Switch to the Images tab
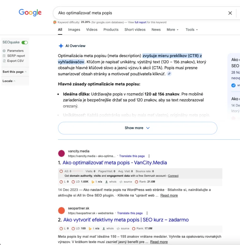 pyautogui.click(x=74, y=30)
